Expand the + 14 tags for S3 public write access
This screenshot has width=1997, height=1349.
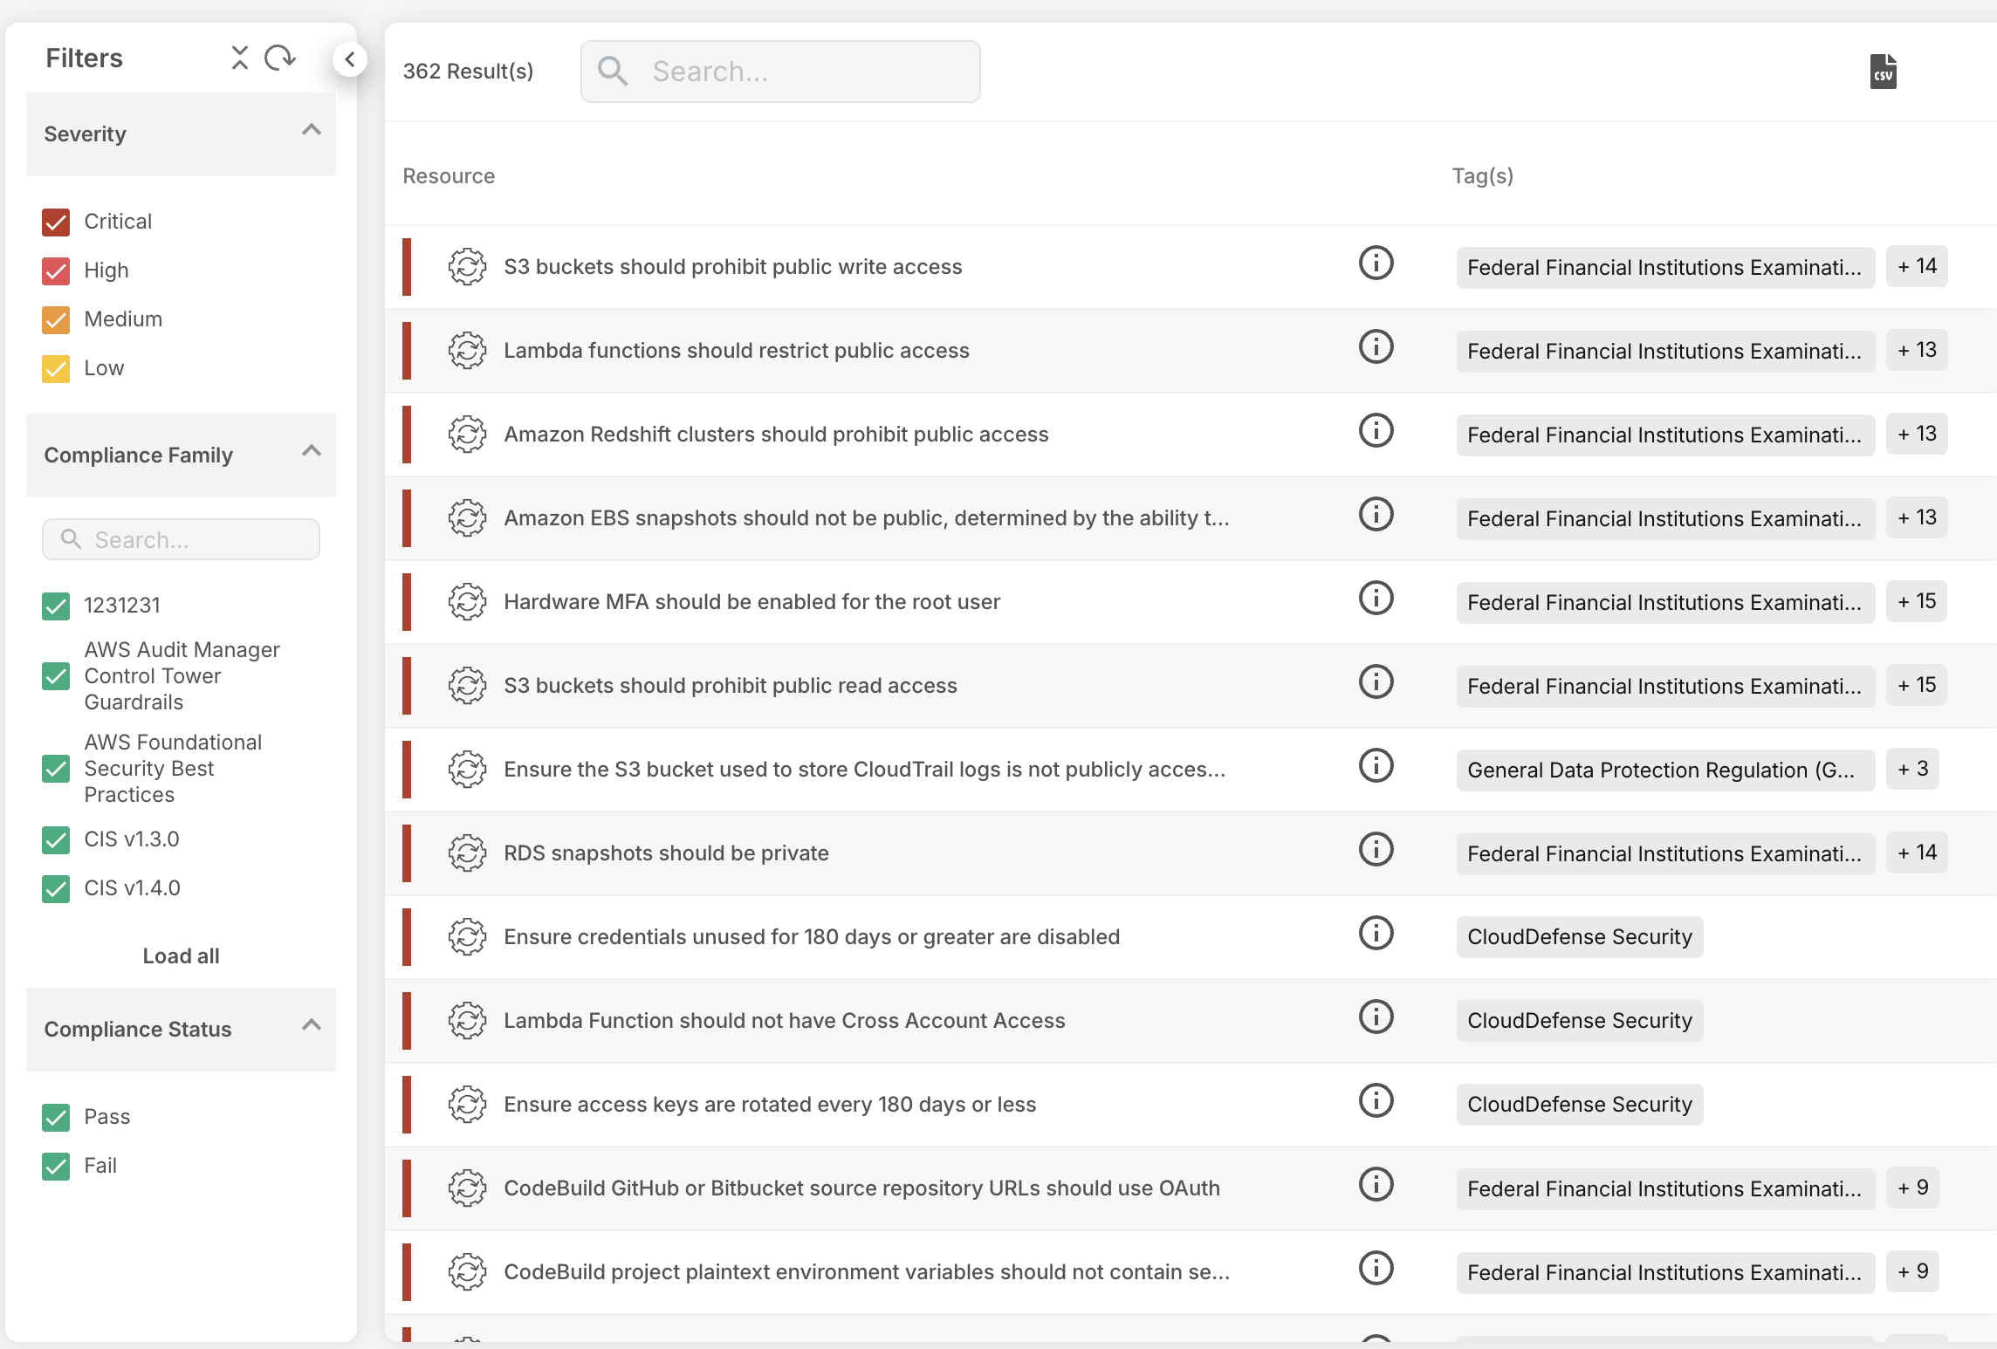[1916, 267]
